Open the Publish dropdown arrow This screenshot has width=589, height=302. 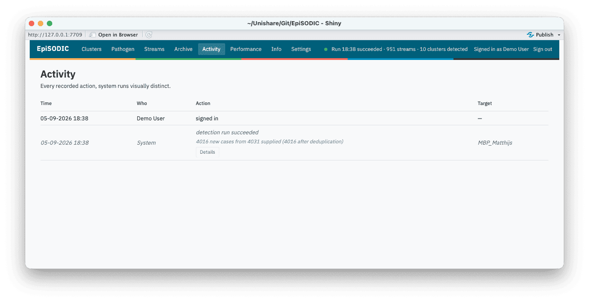(559, 35)
